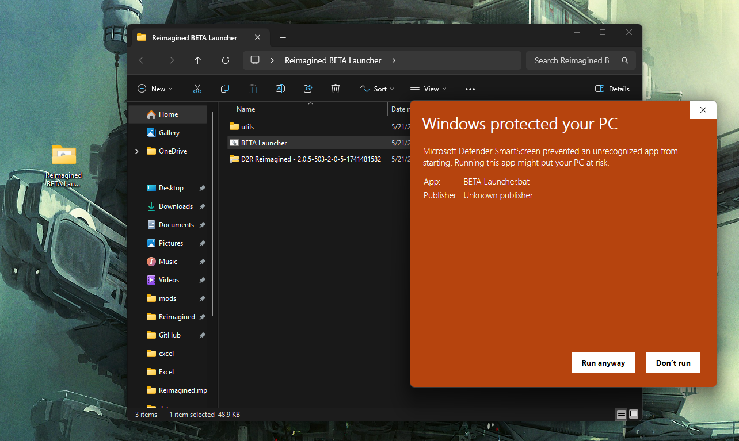Unpin Desktop from Quick access
Image resolution: width=739 pixels, height=441 pixels.
pyautogui.click(x=202, y=188)
